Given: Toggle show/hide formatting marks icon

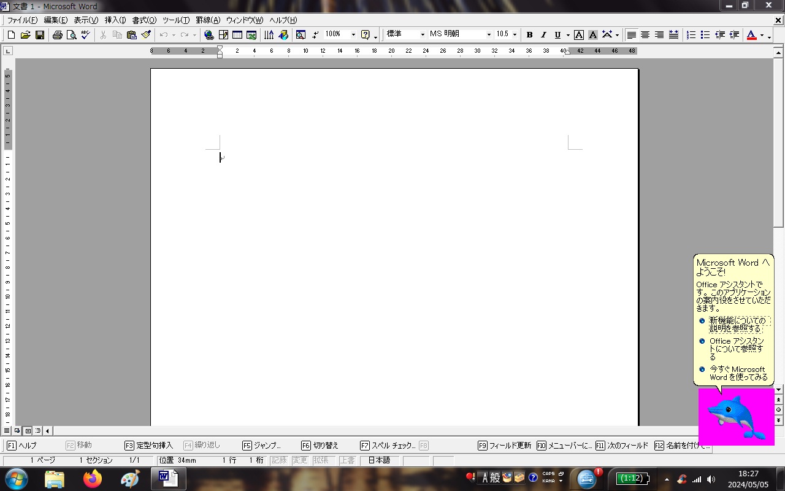Looking at the screenshot, I should (315, 35).
